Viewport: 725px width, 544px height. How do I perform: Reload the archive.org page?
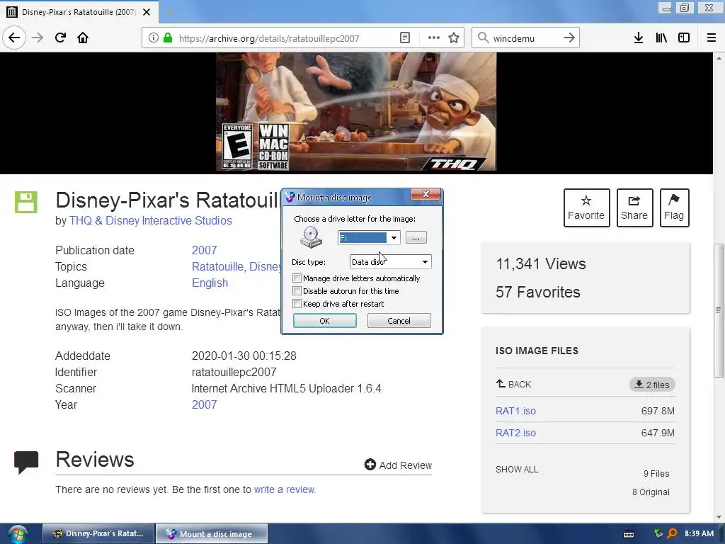60,38
